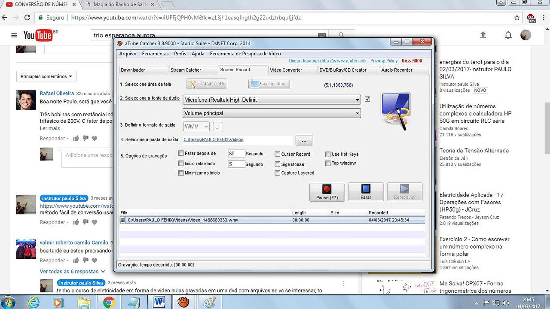The height and width of the screenshot is (309, 550).
Task: Click the Início retardado seconds input field
Action: pyautogui.click(x=236, y=164)
